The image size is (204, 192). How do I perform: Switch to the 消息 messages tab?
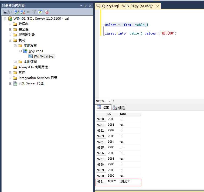pos(119,108)
